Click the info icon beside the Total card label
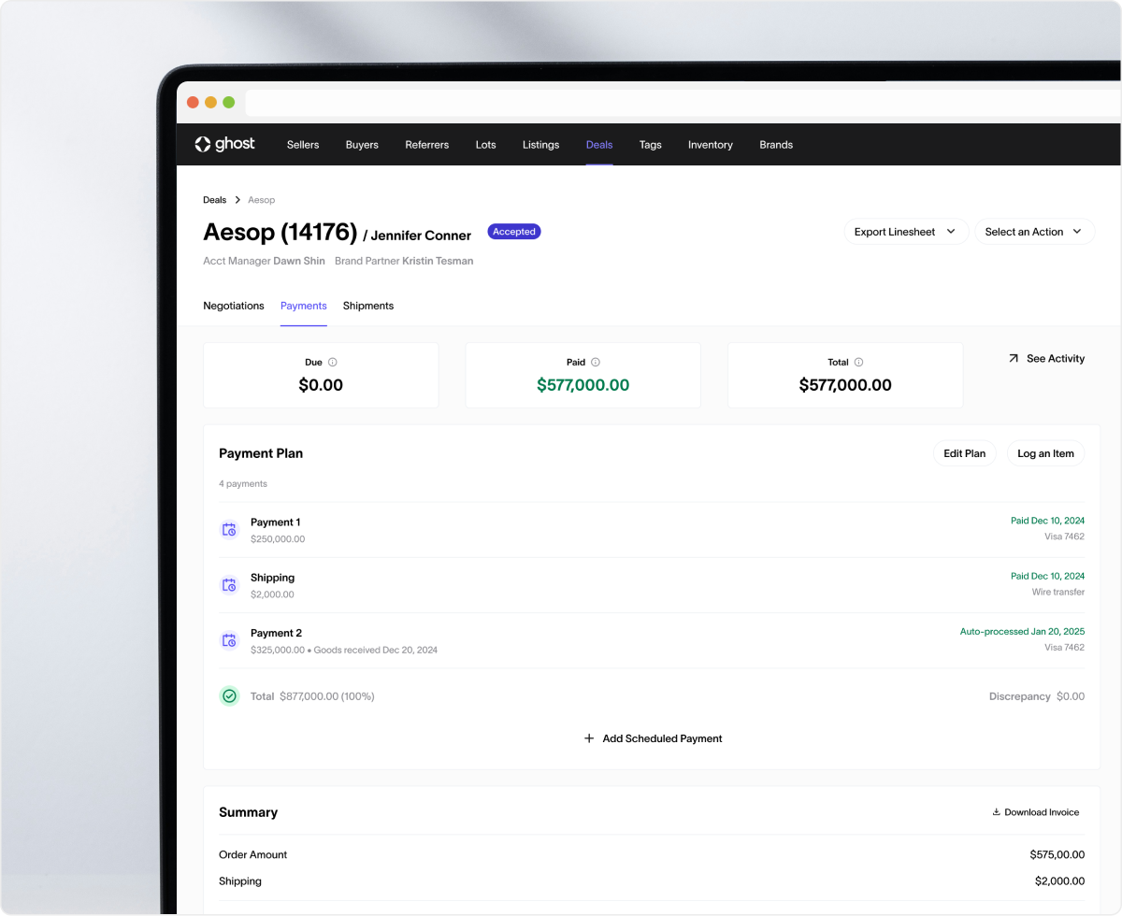The width and height of the screenshot is (1122, 916). (x=858, y=363)
